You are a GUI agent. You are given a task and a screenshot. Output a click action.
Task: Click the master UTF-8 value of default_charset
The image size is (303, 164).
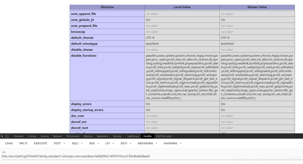click(x=225, y=38)
